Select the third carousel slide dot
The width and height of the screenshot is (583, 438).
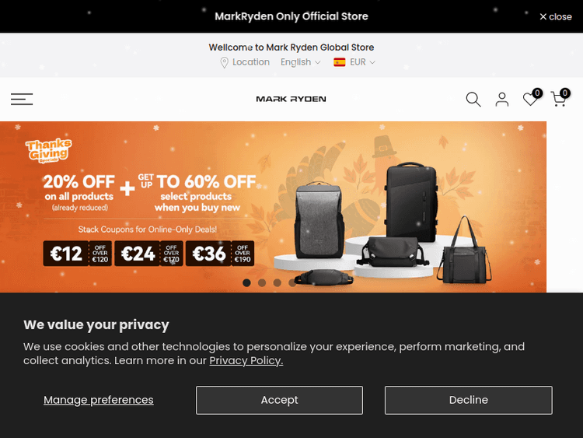[x=277, y=283]
